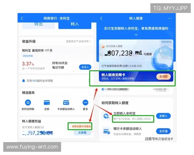Select the 3.37% yield figure

[28, 64]
